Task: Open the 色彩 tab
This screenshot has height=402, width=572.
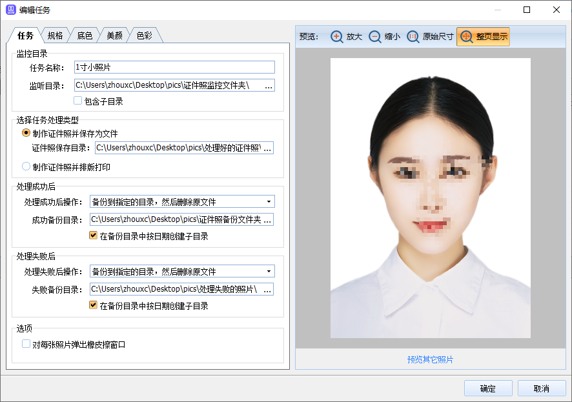Action: tap(144, 35)
